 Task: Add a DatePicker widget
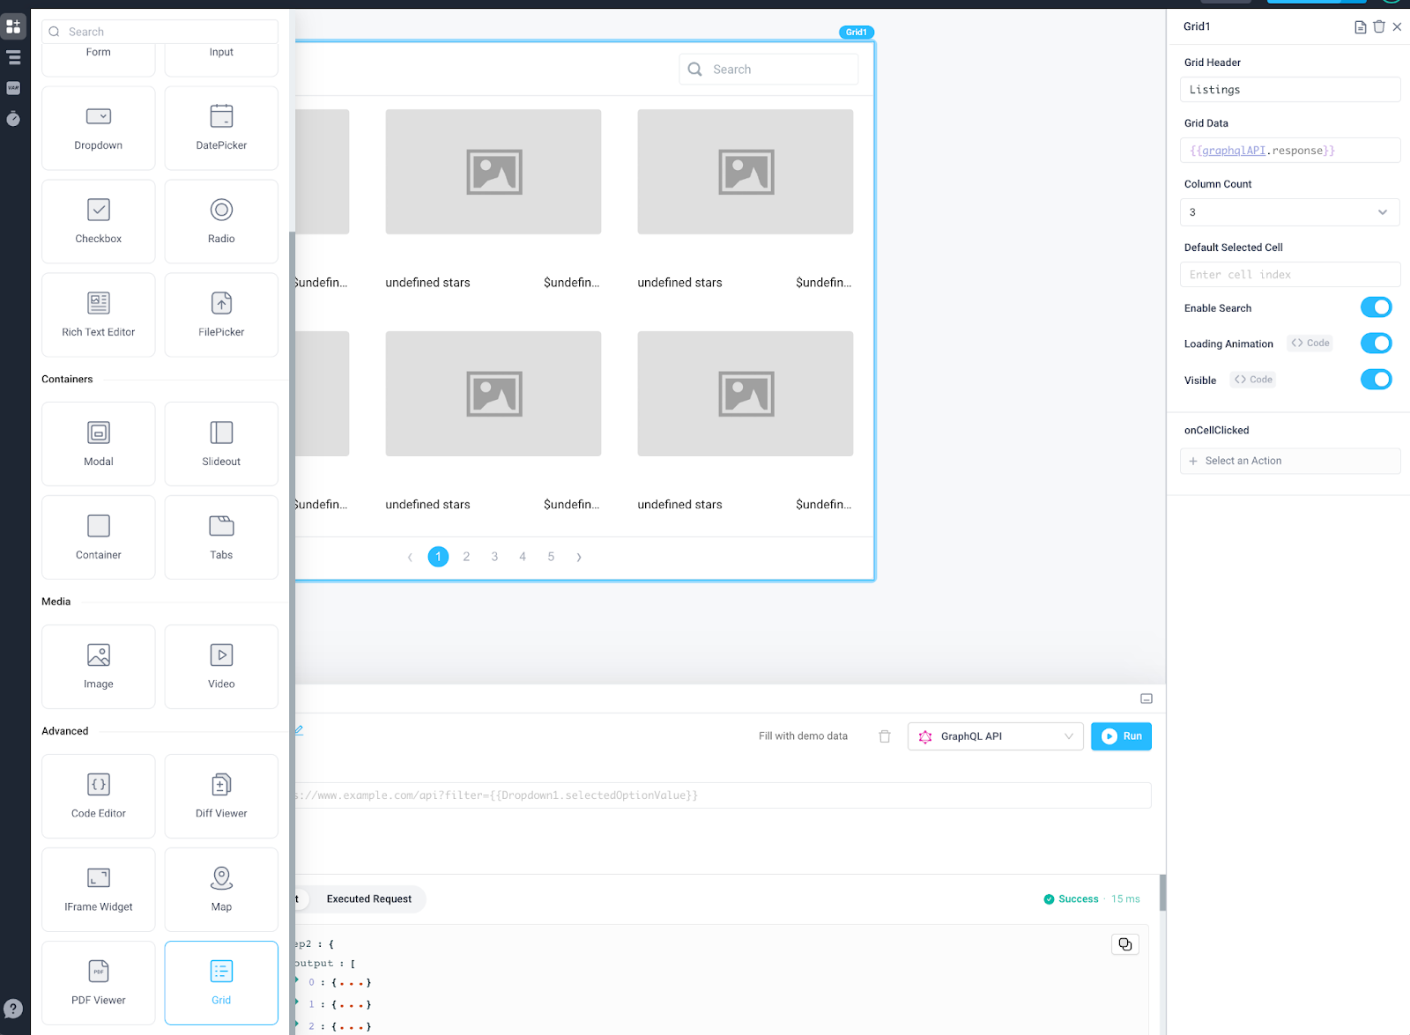tap(220, 128)
